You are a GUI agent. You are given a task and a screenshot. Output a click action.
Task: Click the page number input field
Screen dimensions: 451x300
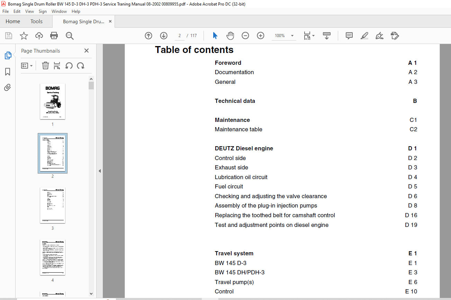click(x=180, y=36)
